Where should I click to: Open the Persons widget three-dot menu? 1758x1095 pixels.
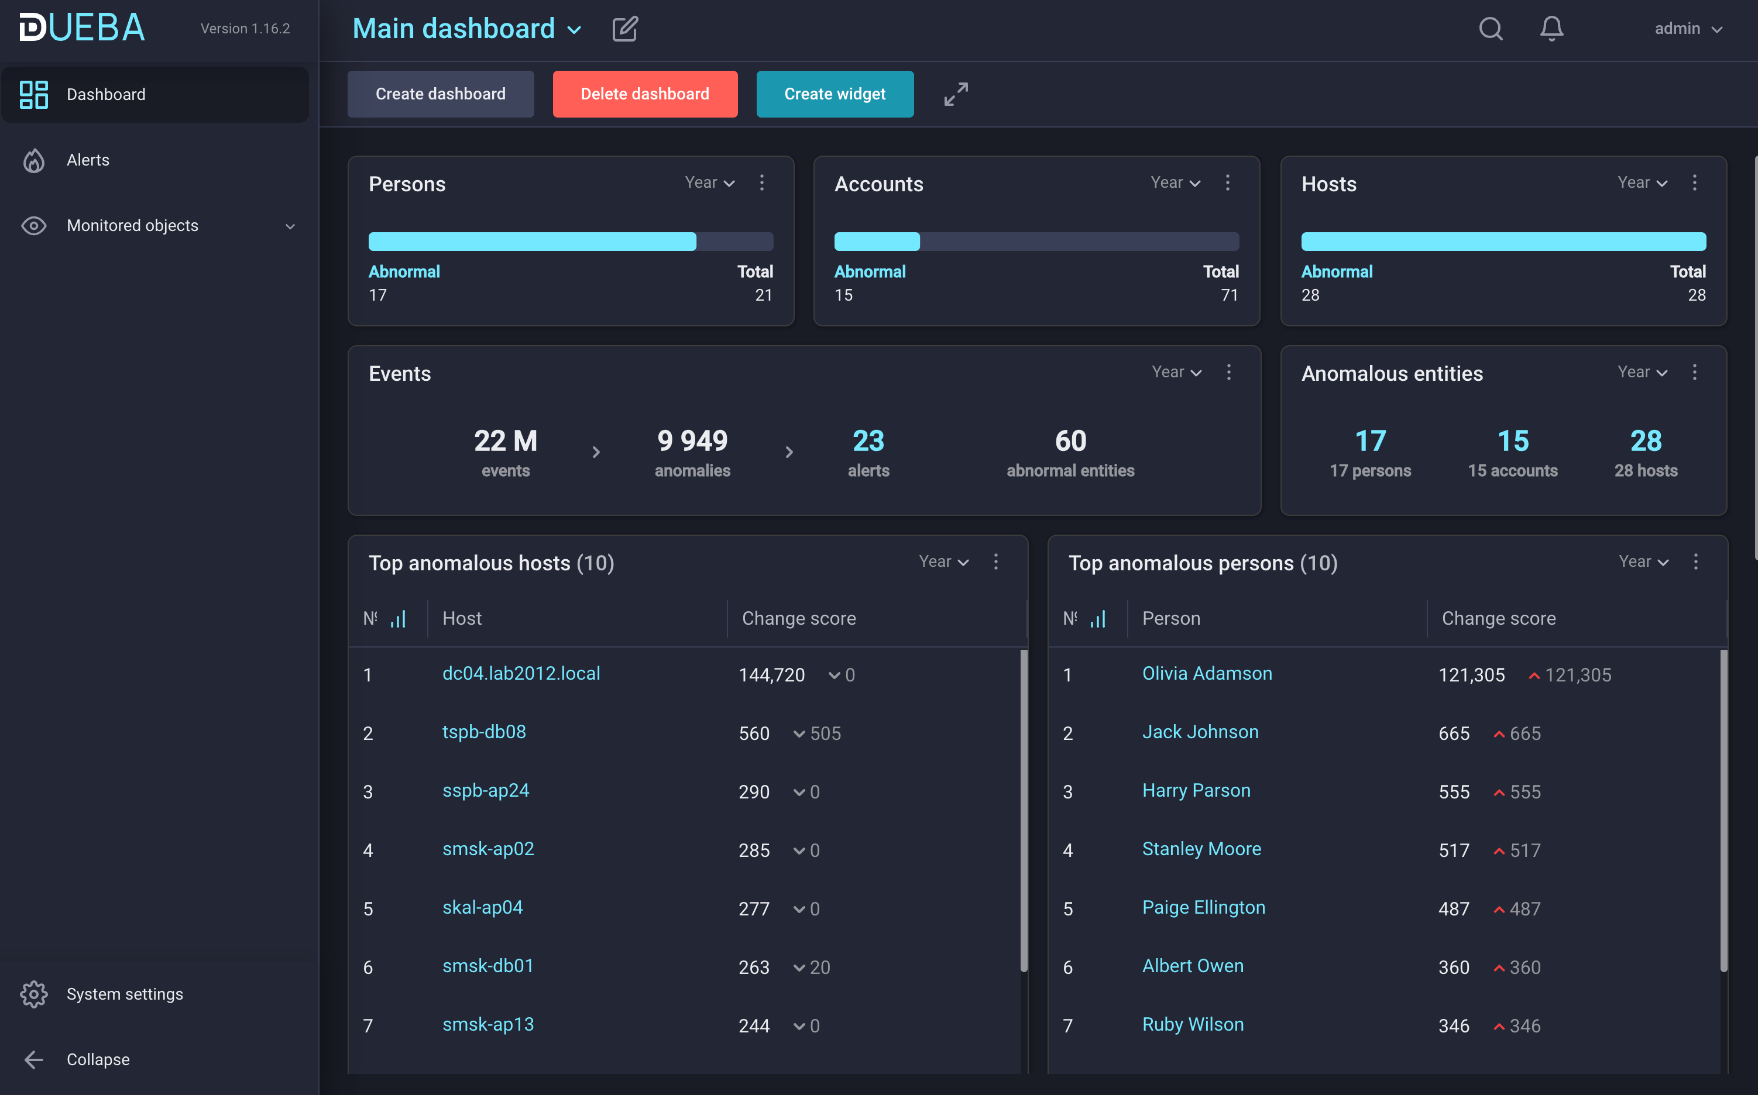(x=761, y=182)
